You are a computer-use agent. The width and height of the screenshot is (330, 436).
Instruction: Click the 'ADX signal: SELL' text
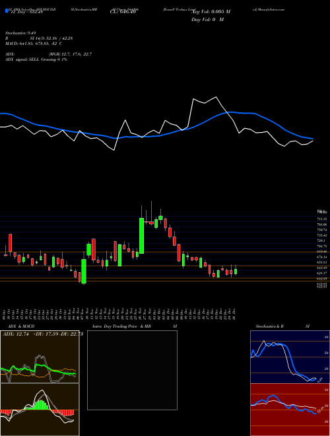coord(22,59)
